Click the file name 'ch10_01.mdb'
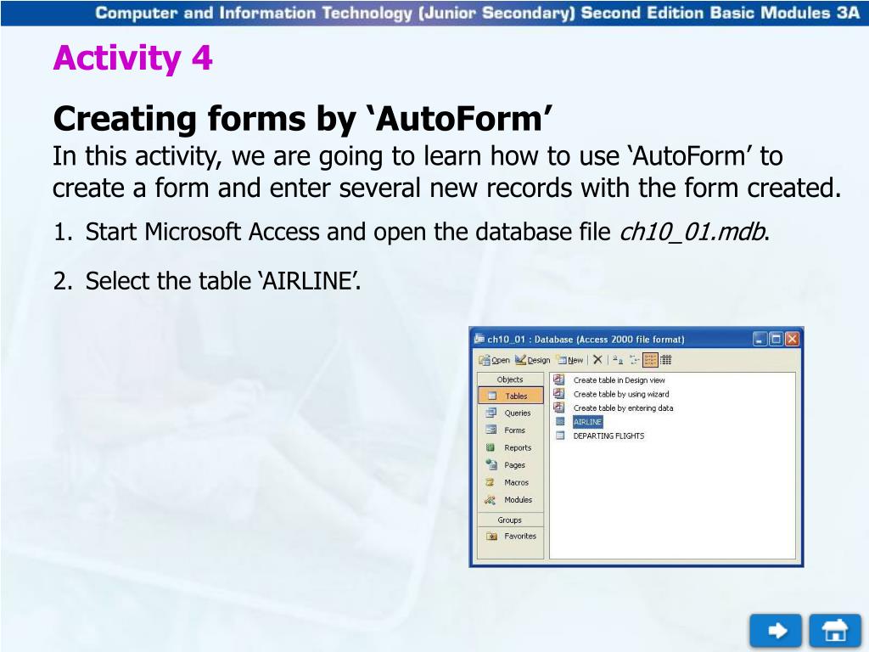Viewport: 869px width, 652px height. (x=692, y=232)
